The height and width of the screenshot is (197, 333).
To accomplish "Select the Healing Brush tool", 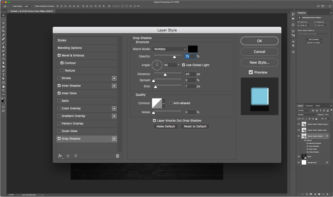I will pos(4,39).
